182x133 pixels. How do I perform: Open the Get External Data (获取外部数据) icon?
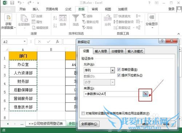(8, 17)
